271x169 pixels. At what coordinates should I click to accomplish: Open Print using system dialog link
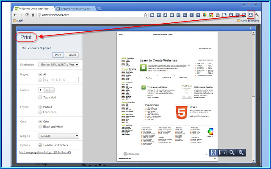point(45,152)
